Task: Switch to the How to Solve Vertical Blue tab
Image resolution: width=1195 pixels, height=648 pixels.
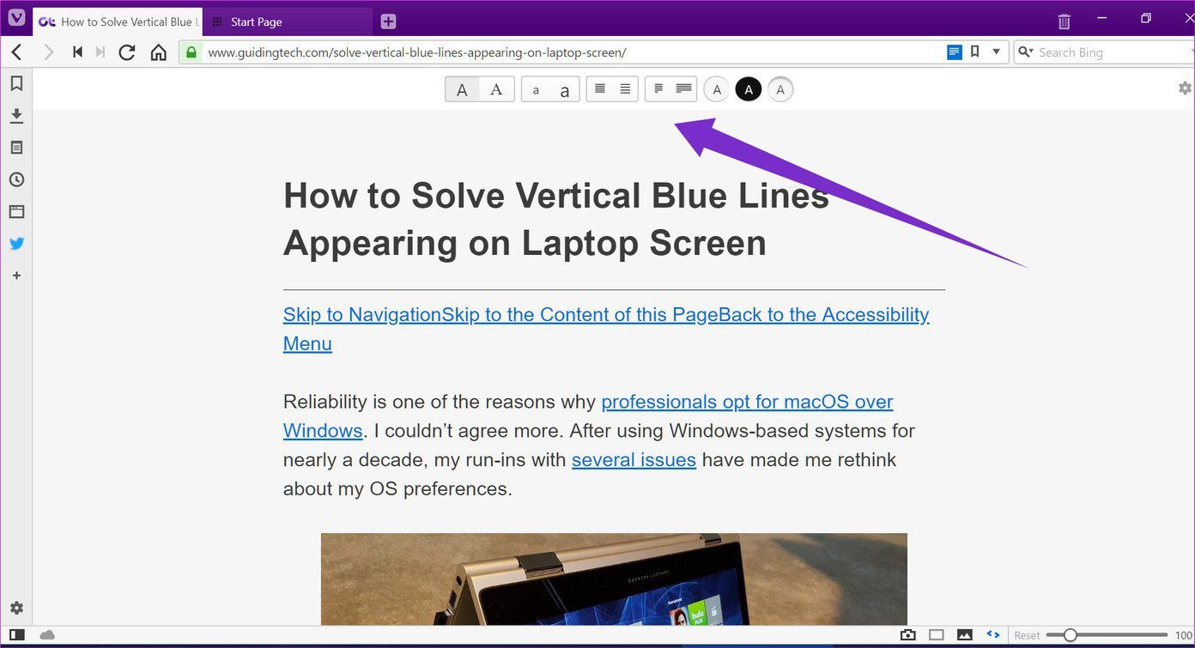Action: coord(118,21)
